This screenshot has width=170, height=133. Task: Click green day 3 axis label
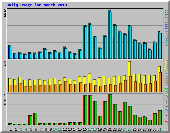tap(21, 129)
